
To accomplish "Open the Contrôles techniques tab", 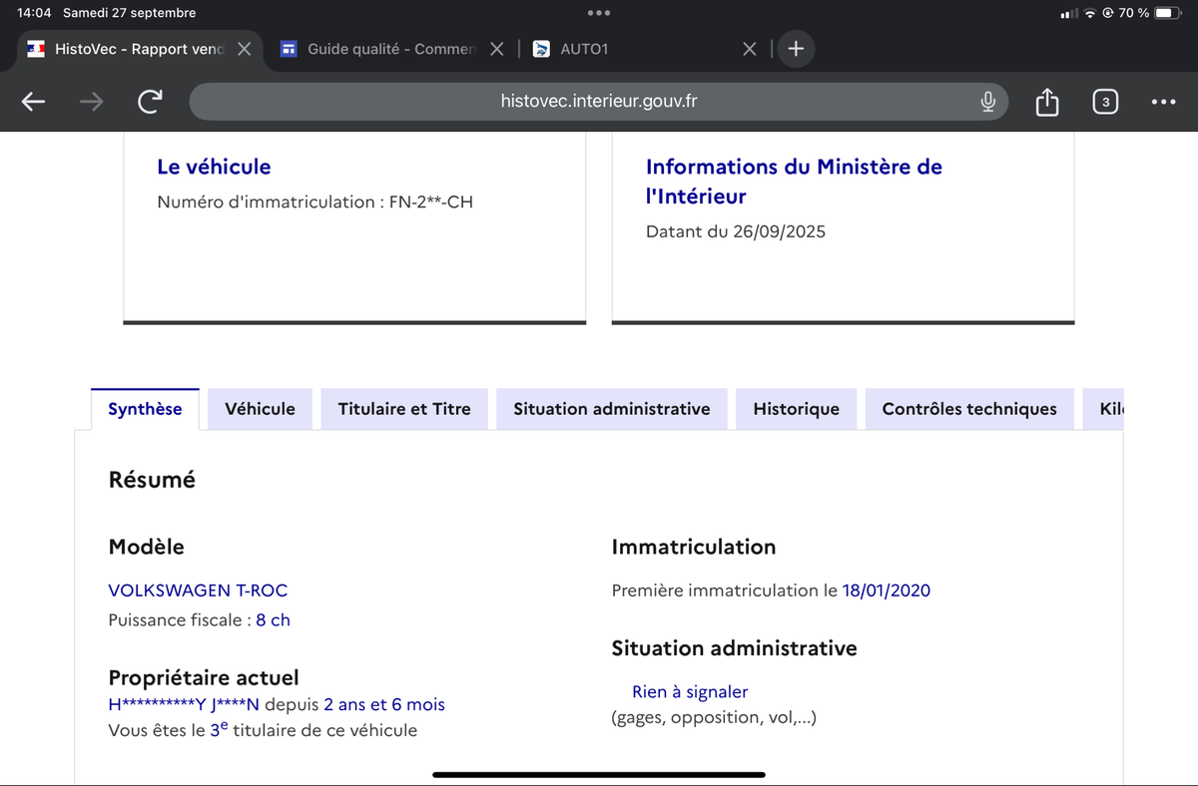I will (x=968, y=409).
